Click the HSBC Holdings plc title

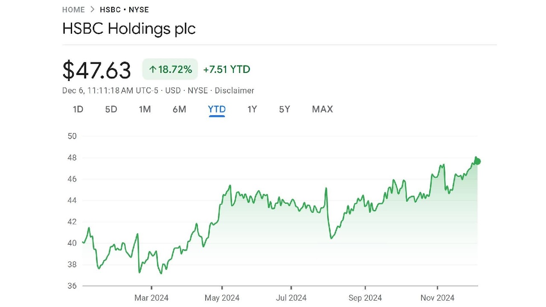point(129,29)
